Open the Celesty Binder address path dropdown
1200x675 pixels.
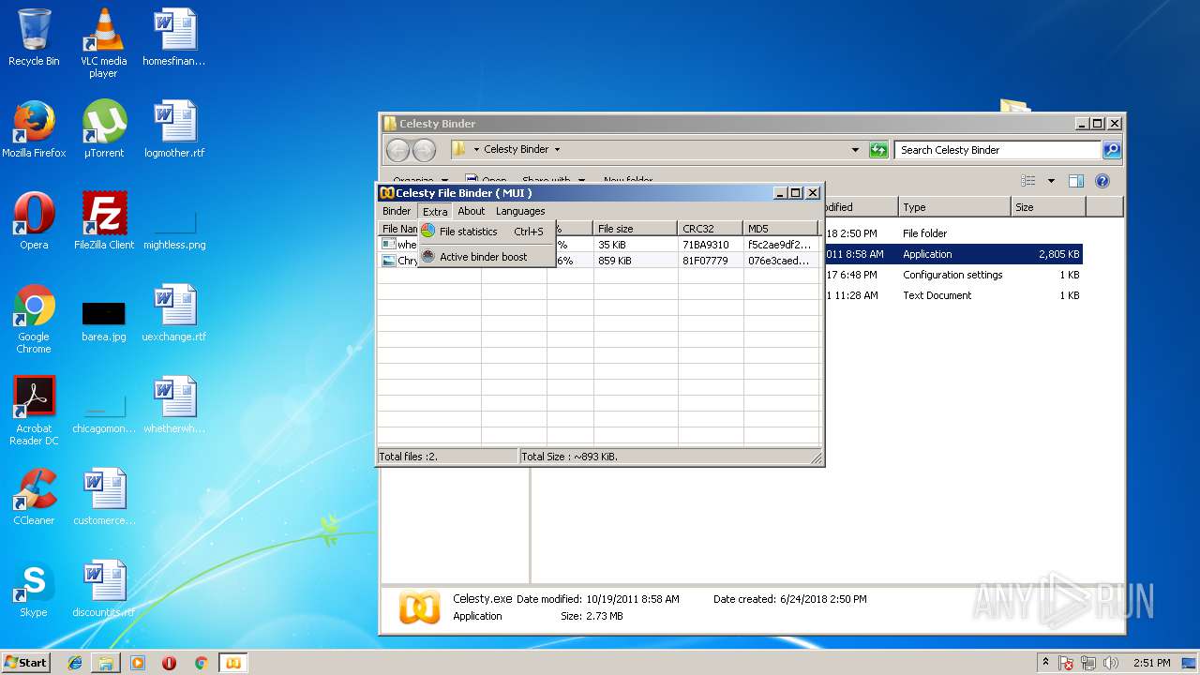[557, 149]
